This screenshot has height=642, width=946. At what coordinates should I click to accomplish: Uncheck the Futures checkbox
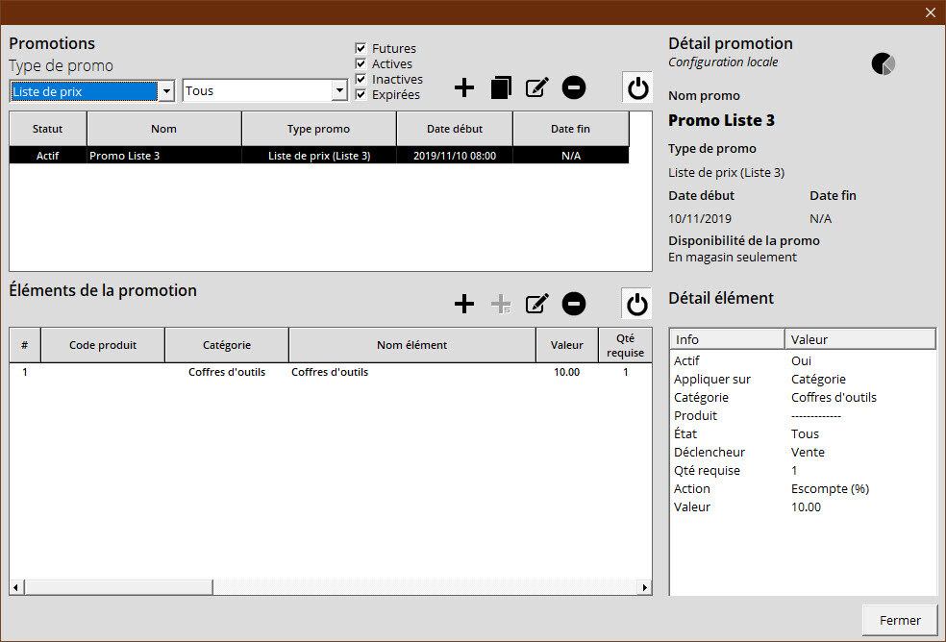[x=361, y=48]
